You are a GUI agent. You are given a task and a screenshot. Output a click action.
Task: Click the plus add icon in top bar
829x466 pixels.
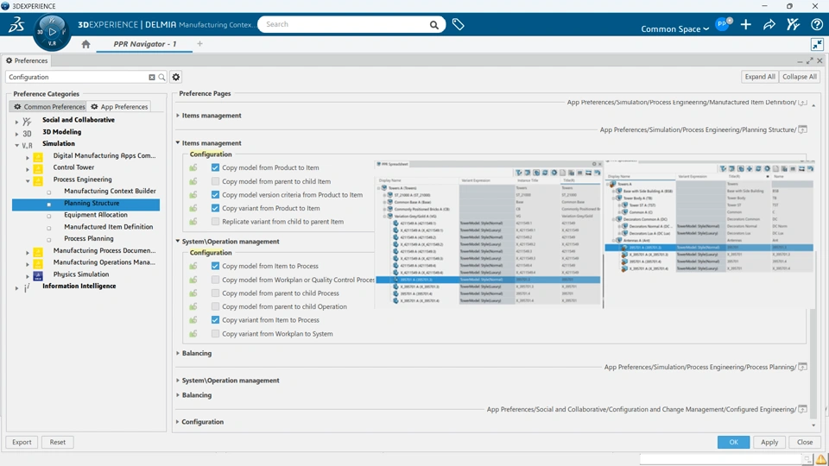point(746,24)
